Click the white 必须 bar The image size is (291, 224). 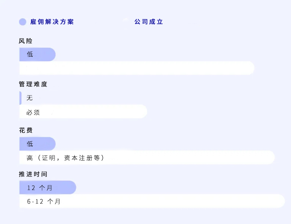(83, 112)
